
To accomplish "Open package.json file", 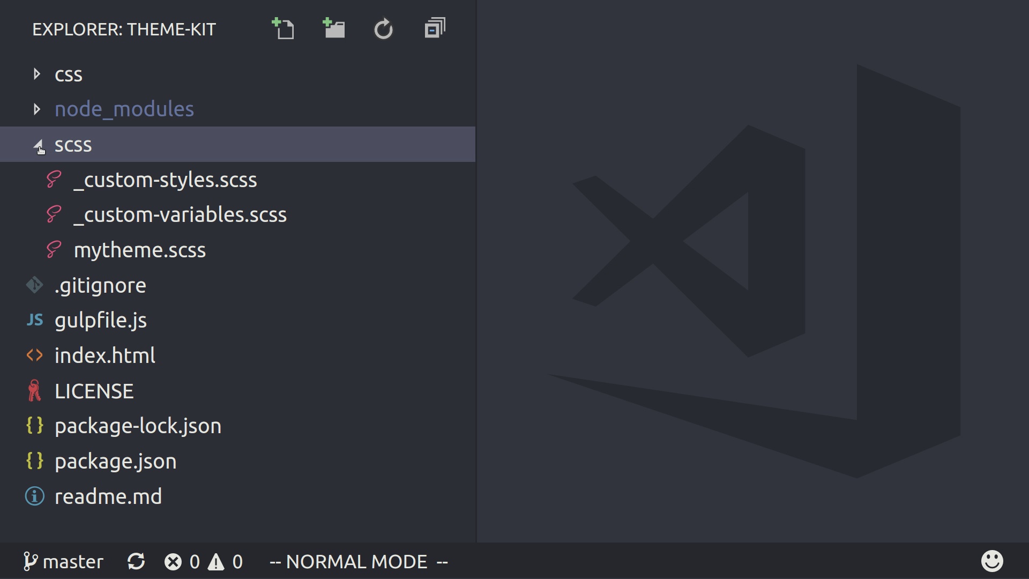I will [x=116, y=461].
